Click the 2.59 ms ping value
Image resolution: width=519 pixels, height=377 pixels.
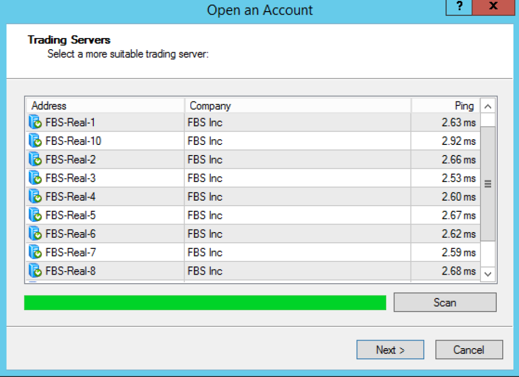click(x=458, y=252)
